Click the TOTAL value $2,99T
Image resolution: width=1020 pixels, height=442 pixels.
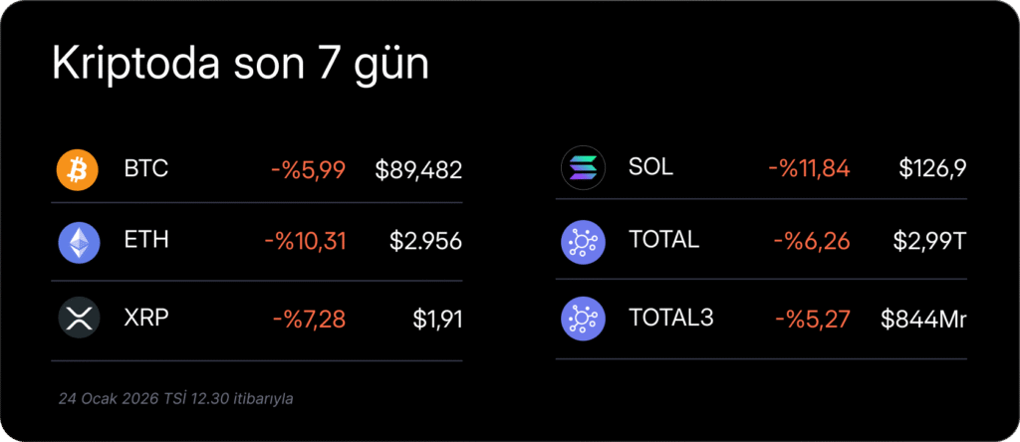coord(931,240)
